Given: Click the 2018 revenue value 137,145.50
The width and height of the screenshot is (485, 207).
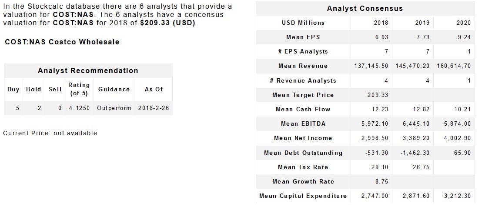Looking at the screenshot, I should 371,66.
